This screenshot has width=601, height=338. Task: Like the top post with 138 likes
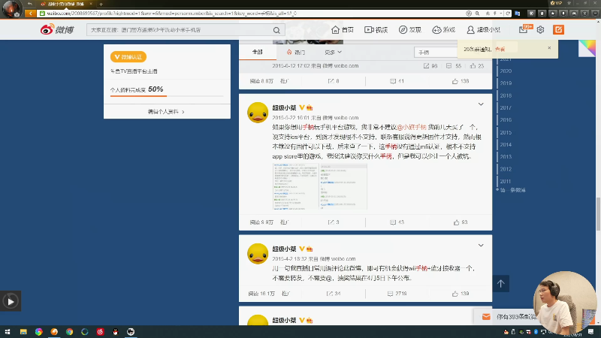point(461,81)
